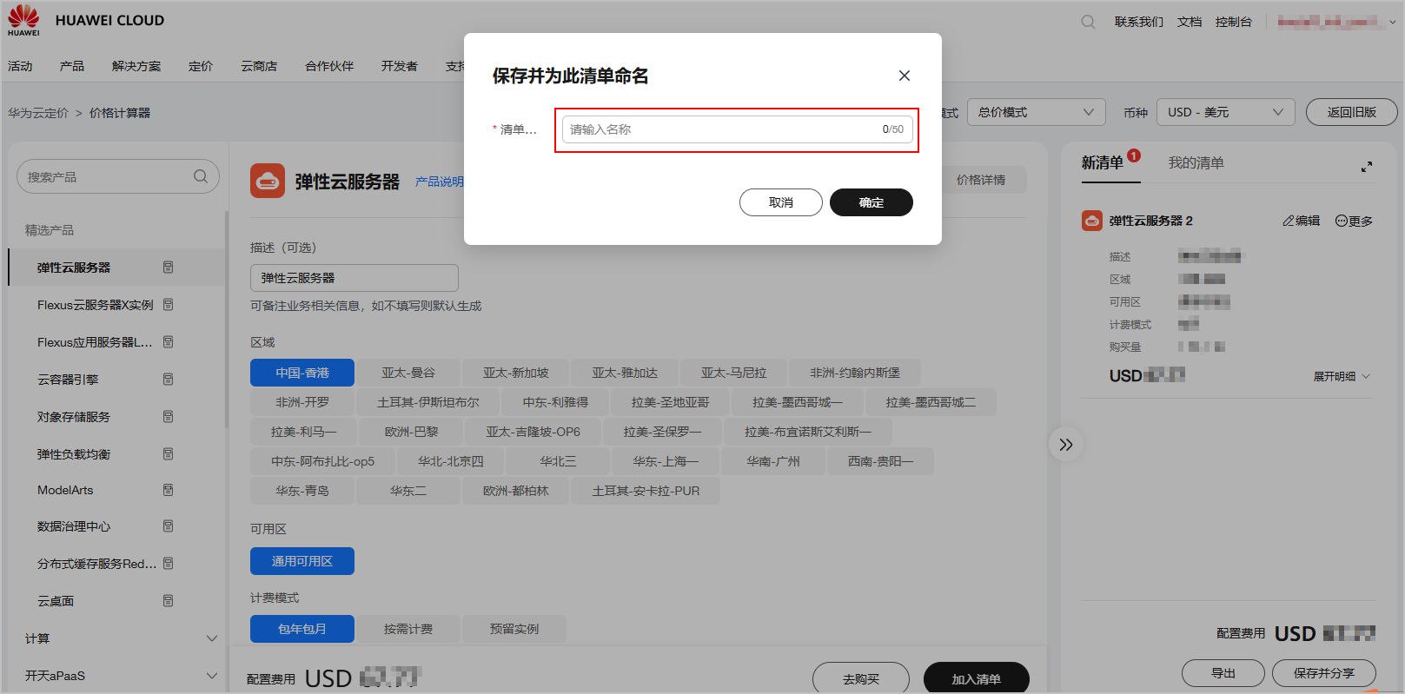Click the Huawei Cloud logo

[x=23, y=20]
